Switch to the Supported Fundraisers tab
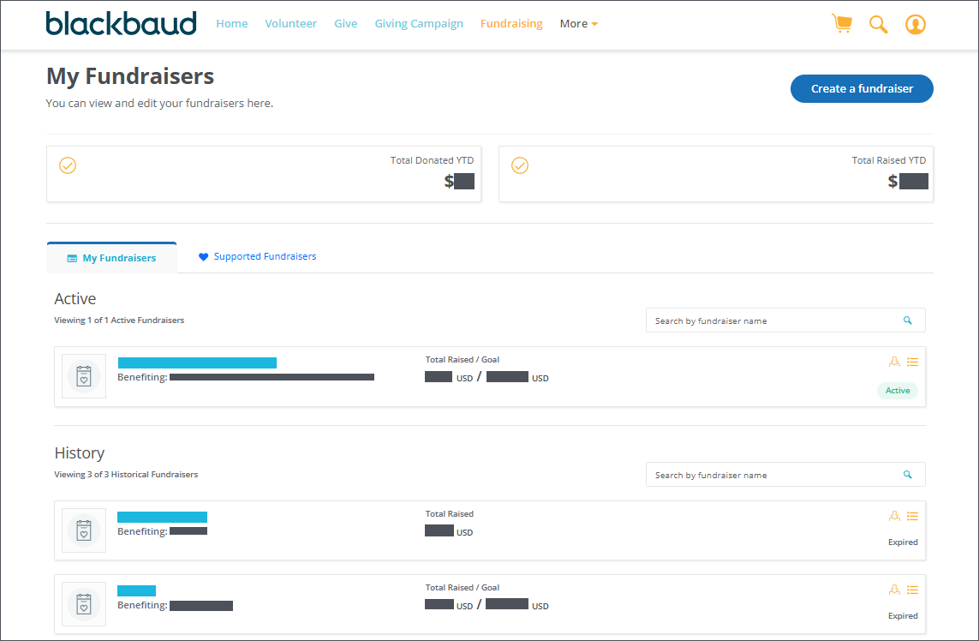 click(258, 256)
